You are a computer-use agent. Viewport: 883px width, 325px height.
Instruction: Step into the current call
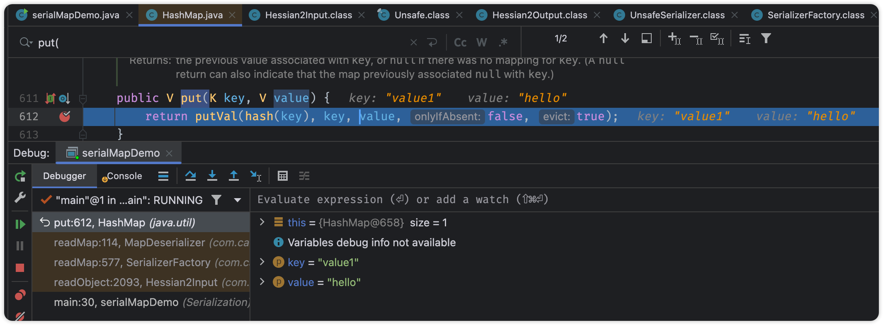pyautogui.click(x=212, y=176)
